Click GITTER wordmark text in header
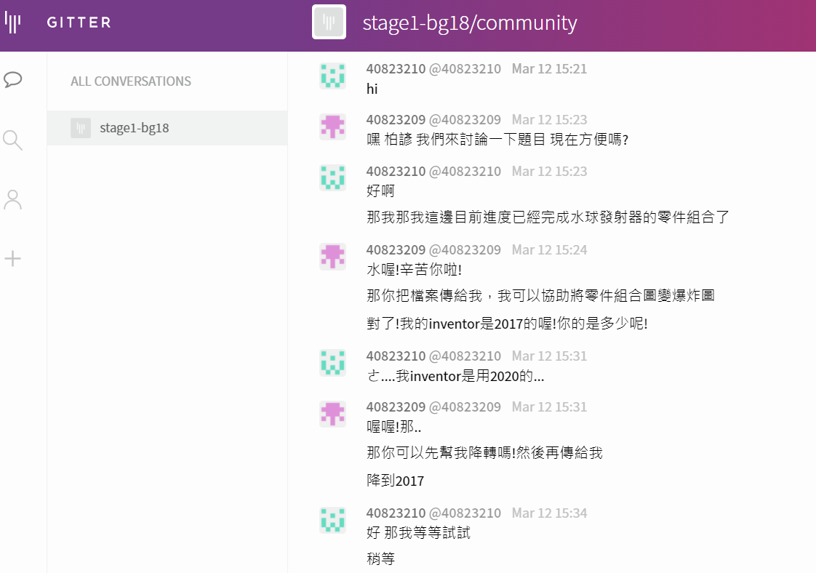The width and height of the screenshot is (816, 573). 79,23
